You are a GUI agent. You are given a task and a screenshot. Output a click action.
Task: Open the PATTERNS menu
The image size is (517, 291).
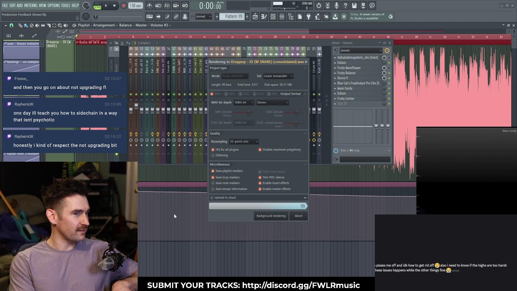click(31, 6)
